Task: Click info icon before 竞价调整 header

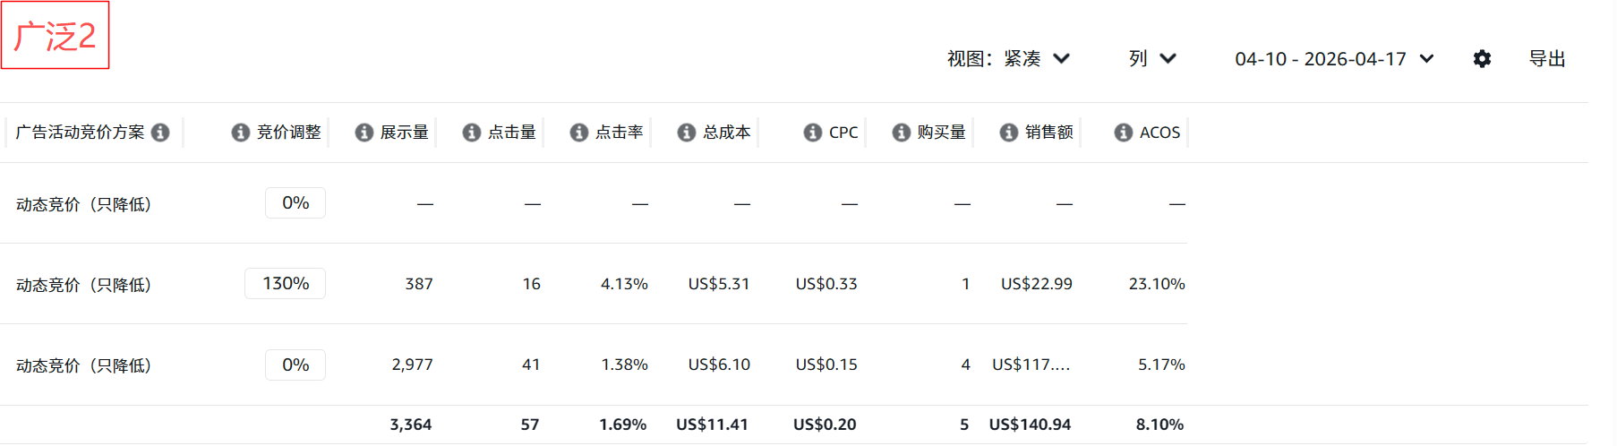Action: (x=240, y=133)
